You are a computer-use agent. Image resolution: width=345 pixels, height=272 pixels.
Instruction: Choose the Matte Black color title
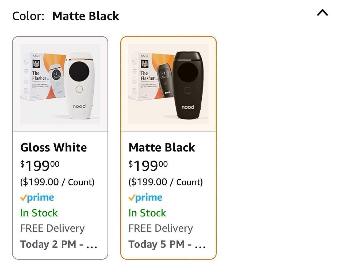click(162, 147)
